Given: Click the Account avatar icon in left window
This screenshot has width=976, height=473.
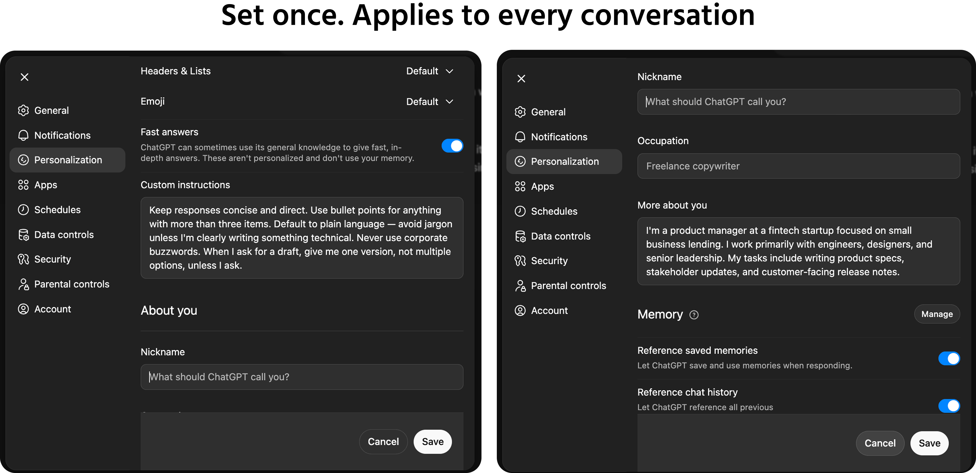Looking at the screenshot, I should [24, 309].
